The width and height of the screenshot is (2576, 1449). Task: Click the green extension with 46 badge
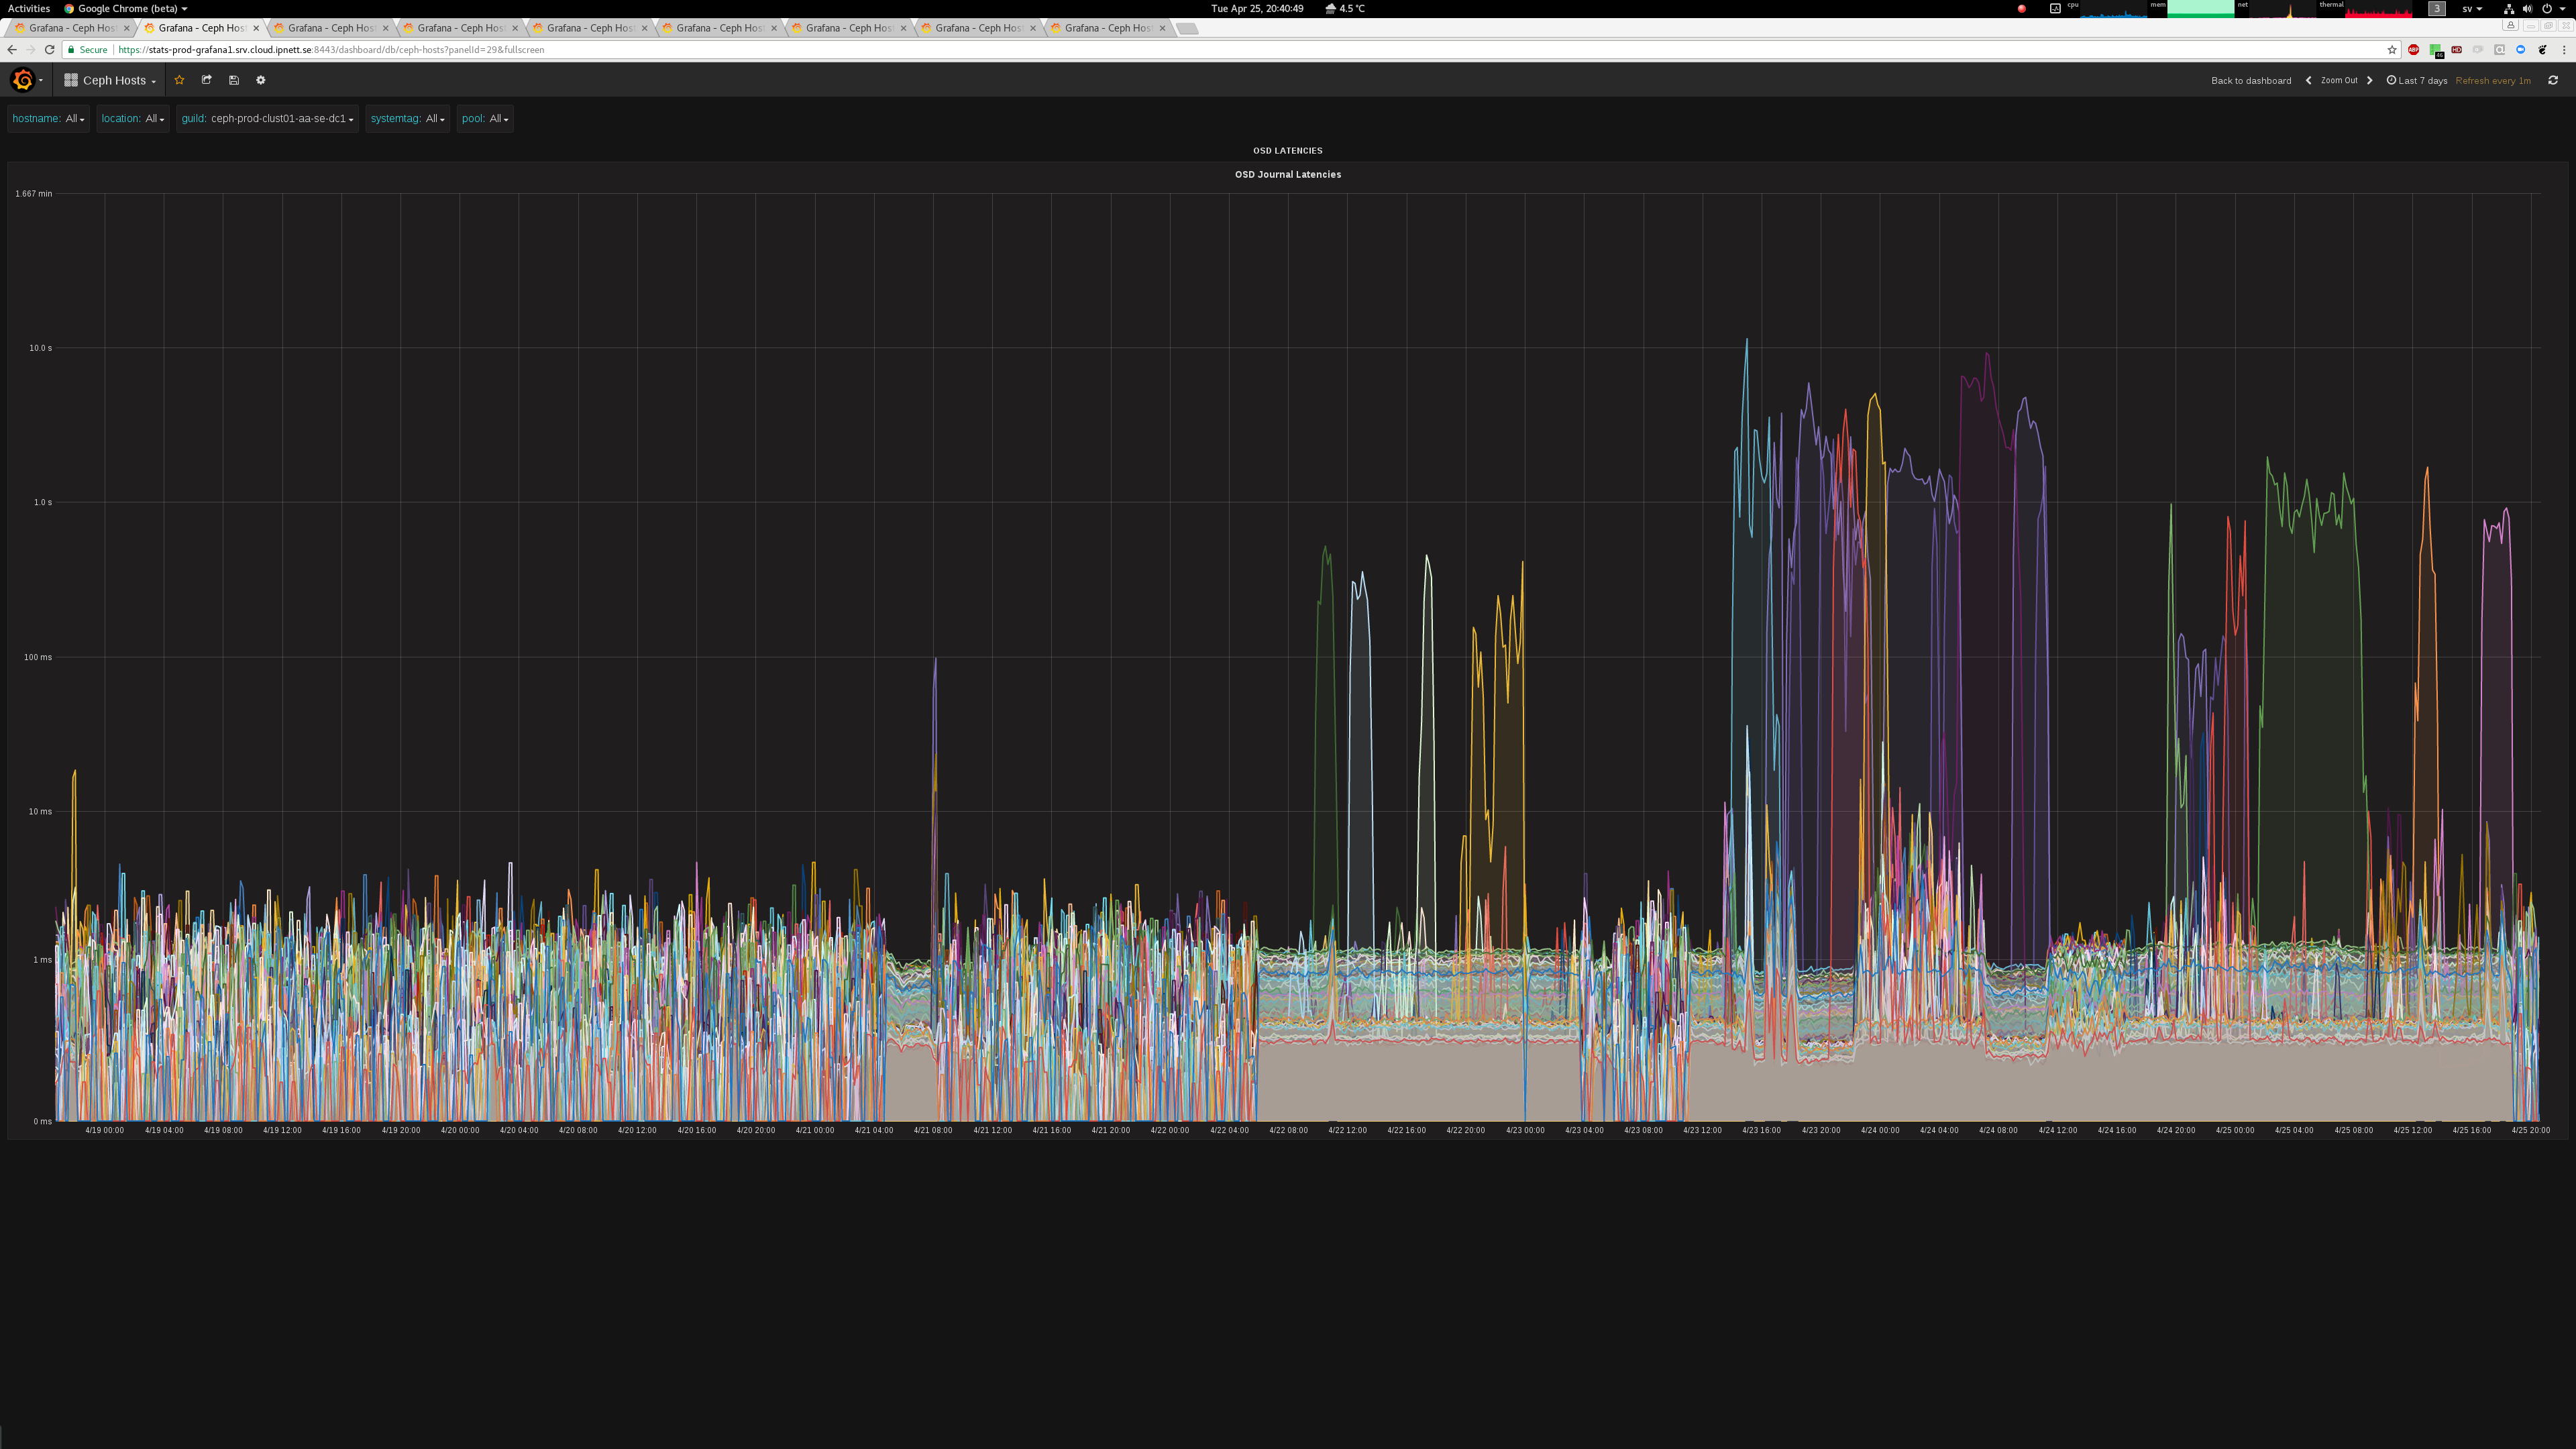pos(2436,50)
